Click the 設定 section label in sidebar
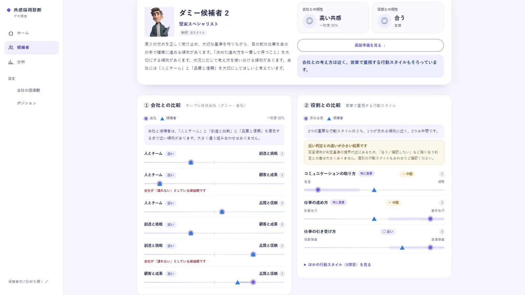 pos(12,79)
